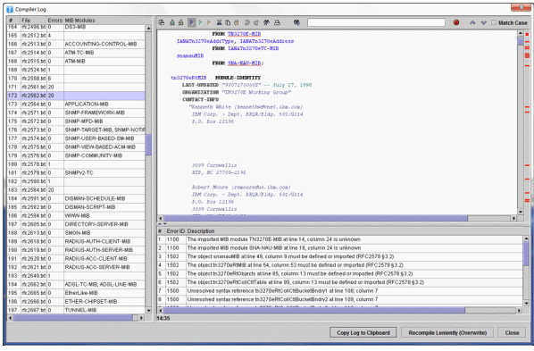Click the error list scroll-down arrow
Image resolution: width=534 pixels, height=351 pixels.
tap(526, 303)
